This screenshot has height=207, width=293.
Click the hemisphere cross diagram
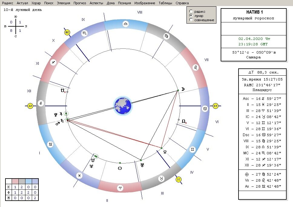[x=16, y=26]
